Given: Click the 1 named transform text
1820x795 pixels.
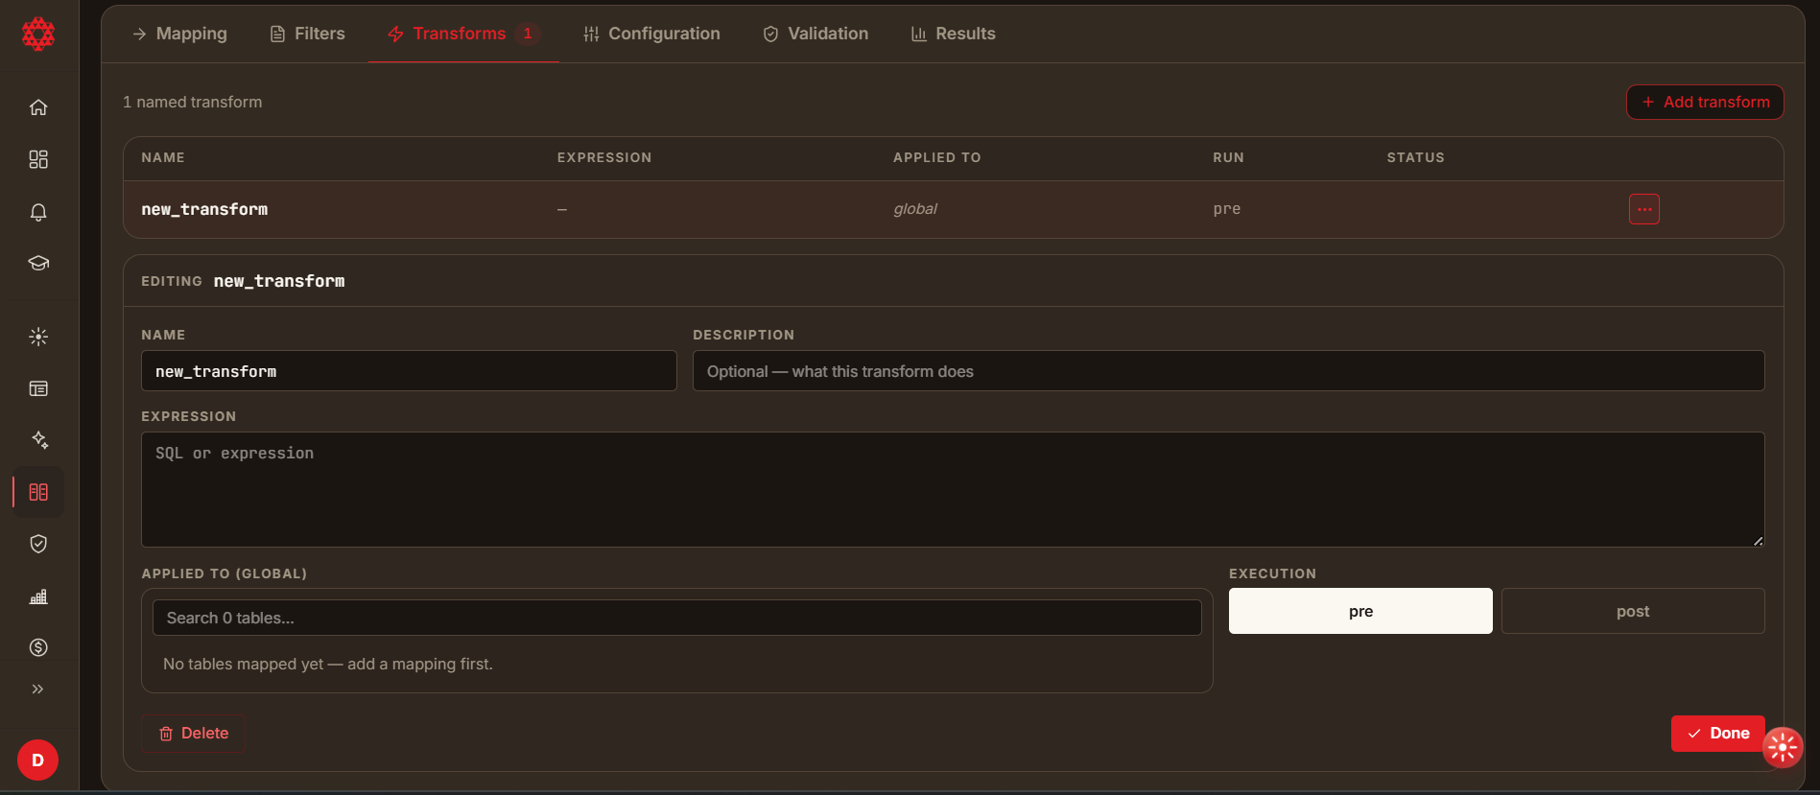Looking at the screenshot, I should (192, 102).
